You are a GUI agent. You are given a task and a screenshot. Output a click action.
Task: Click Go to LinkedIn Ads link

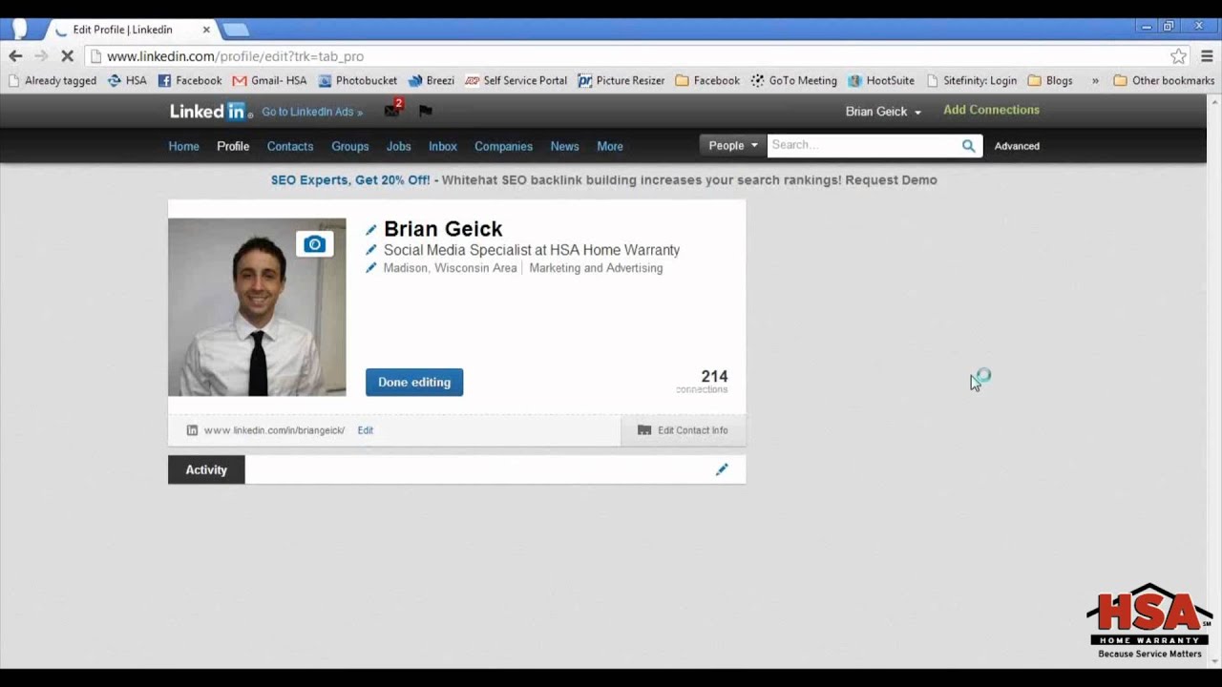point(312,112)
